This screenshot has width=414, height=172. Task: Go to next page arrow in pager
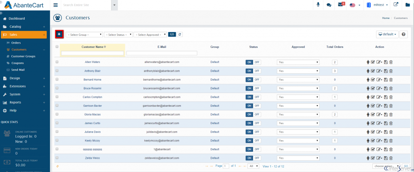click(240, 166)
